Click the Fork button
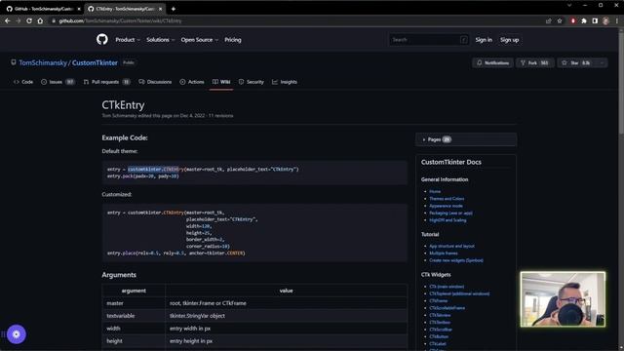Screen dimensions: 624x351 pos(535,62)
